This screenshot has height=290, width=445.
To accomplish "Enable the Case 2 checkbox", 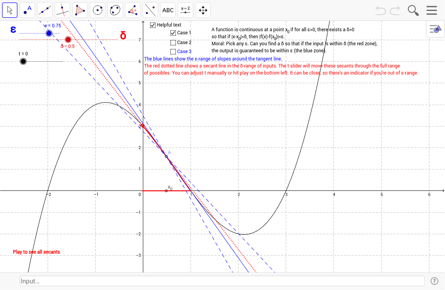I will pos(173,43).
